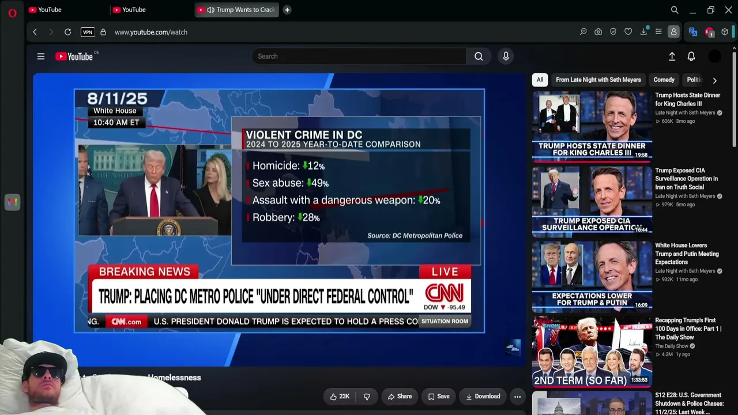Screen dimensions: 738x415
Task: Open YouTube notifications bell
Action: [x=691, y=56]
